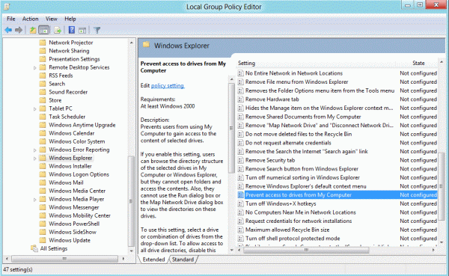Open the Action menu

pos(31,19)
